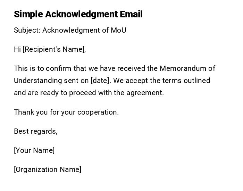This screenshot has width=243, height=191.
Task: Click the 'Best regards,' closing line
Action: tap(35, 131)
